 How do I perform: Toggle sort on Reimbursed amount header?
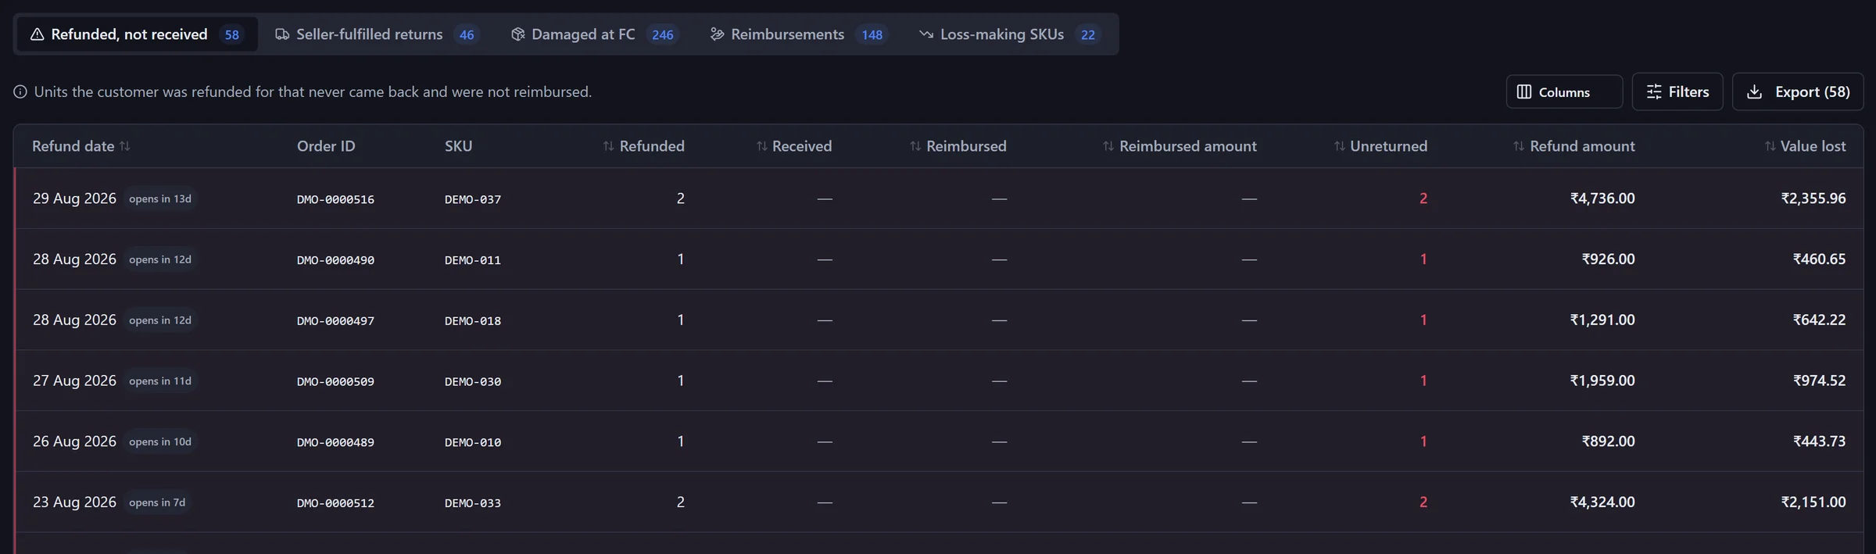[1180, 146]
